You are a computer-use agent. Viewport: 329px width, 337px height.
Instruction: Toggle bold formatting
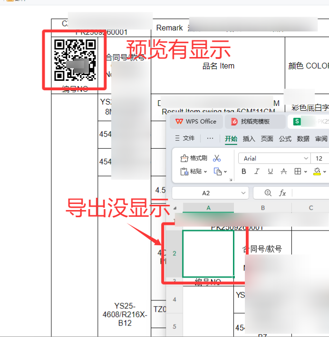pyautogui.click(x=244, y=172)
